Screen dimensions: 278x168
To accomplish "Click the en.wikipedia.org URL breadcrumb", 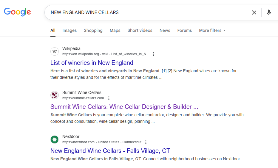I will tap(106, 54).
